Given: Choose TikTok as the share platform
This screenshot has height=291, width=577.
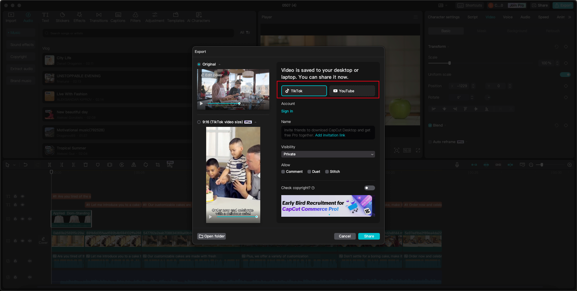Looking at the screenshot, I should 304,91.
